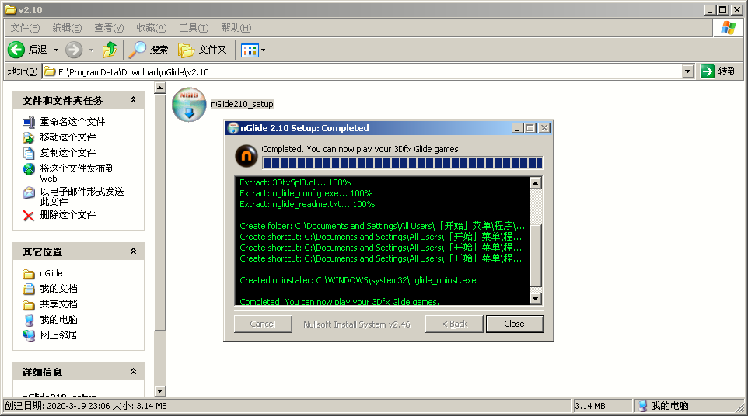Viewport: 748px width, 416px height.
Task: Click the nGlide orange logo icon
Action: click(246, 156)
